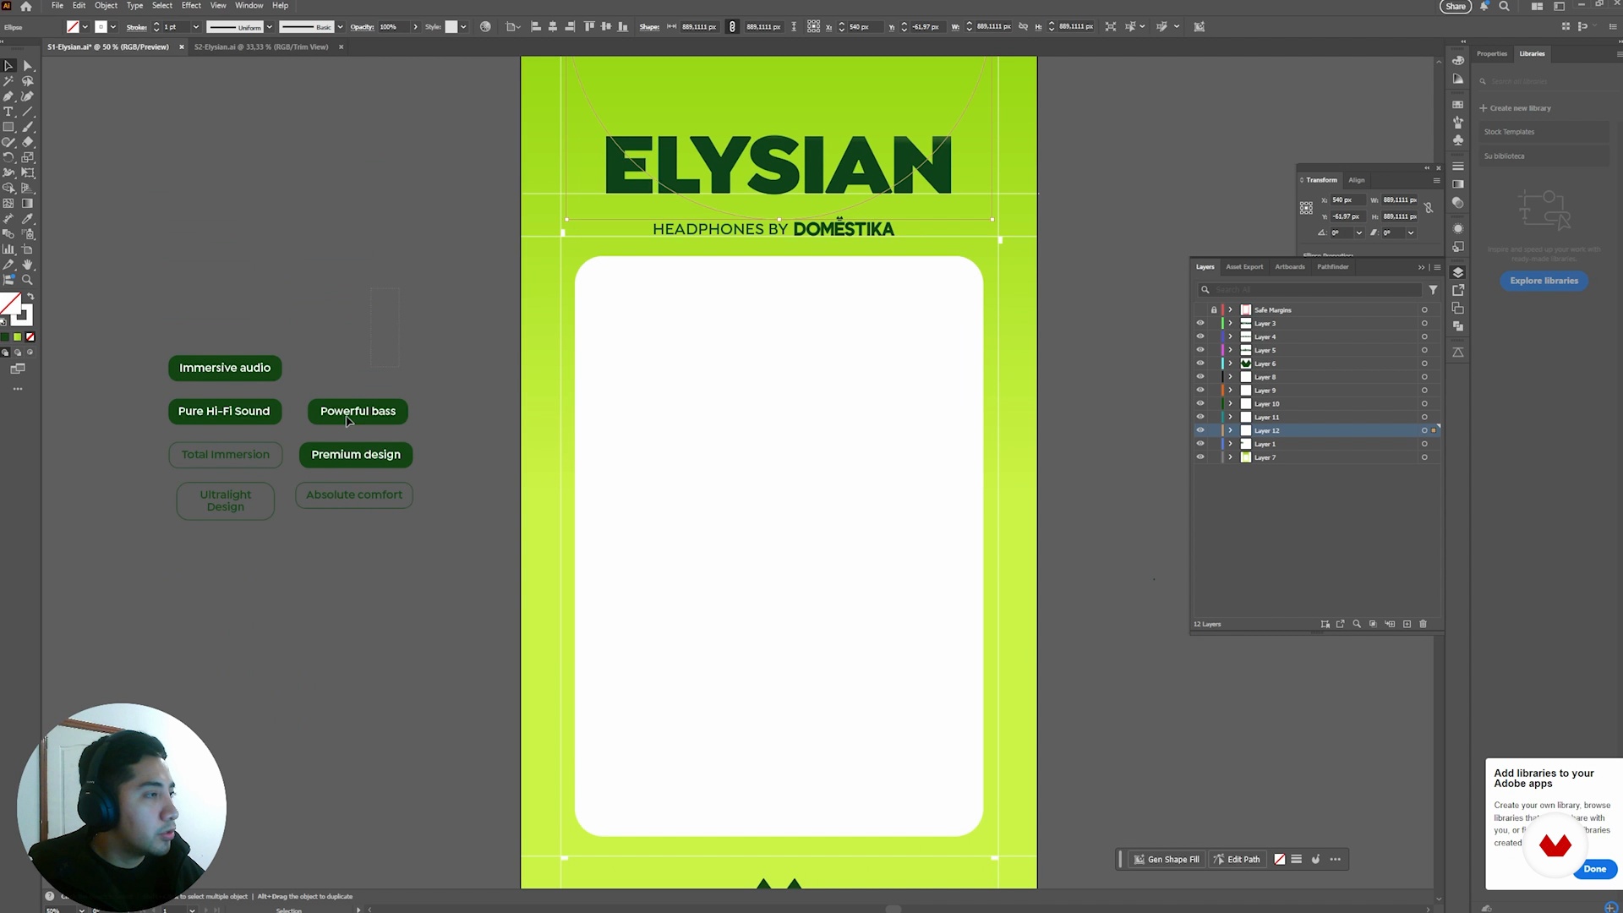Screen dimensions: 1623x913
Task: Select the Gradient tool
Action: pos(27,203)
